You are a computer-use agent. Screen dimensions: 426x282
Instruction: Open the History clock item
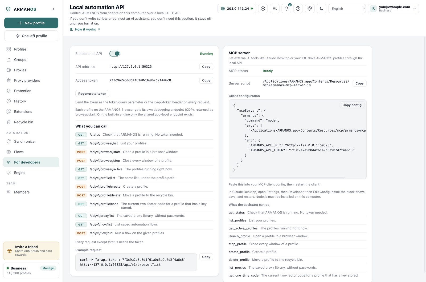pos(31,101)
